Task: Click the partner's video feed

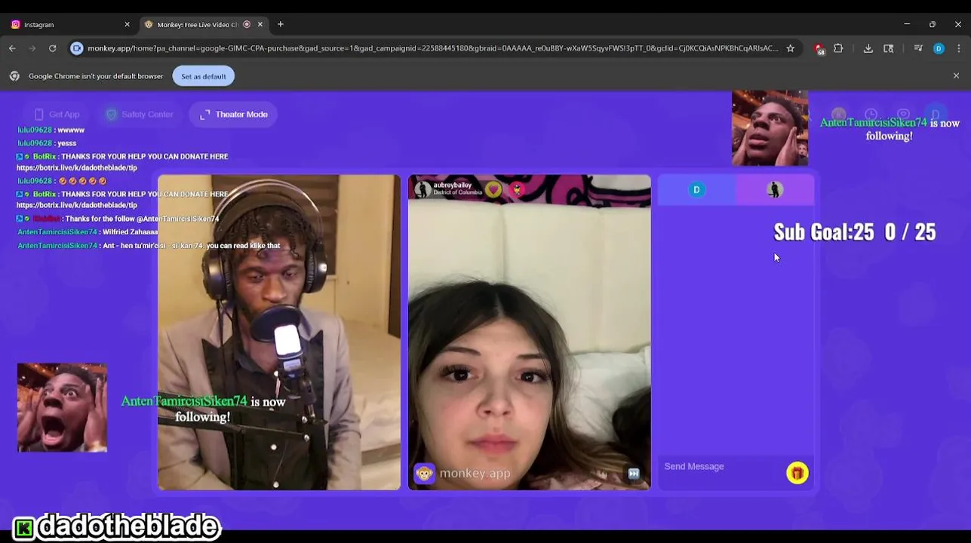Action: point(530,333)
